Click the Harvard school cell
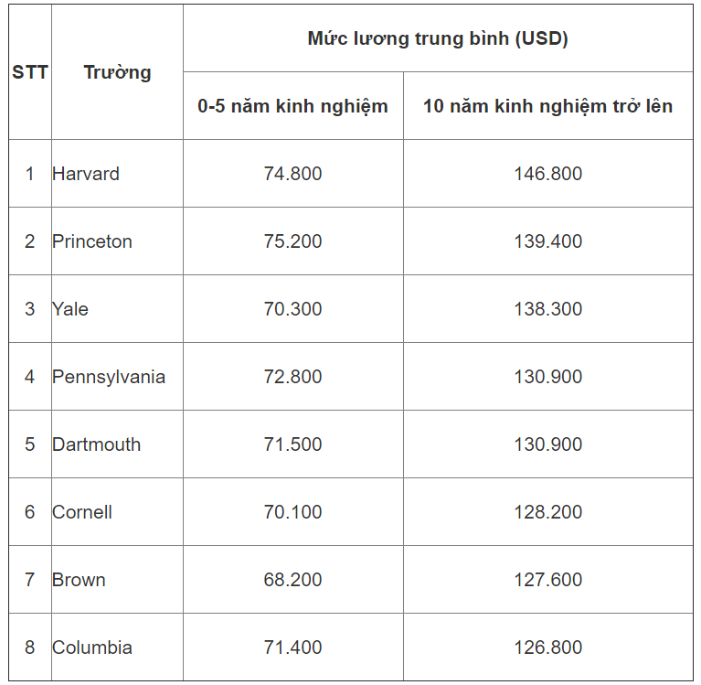Screen dimensions: 701x685 coord(86,174)
